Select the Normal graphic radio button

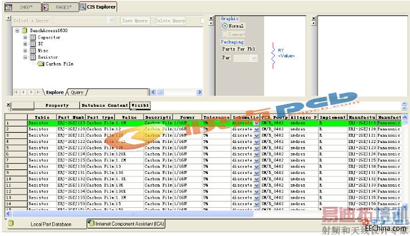(225, 26)
